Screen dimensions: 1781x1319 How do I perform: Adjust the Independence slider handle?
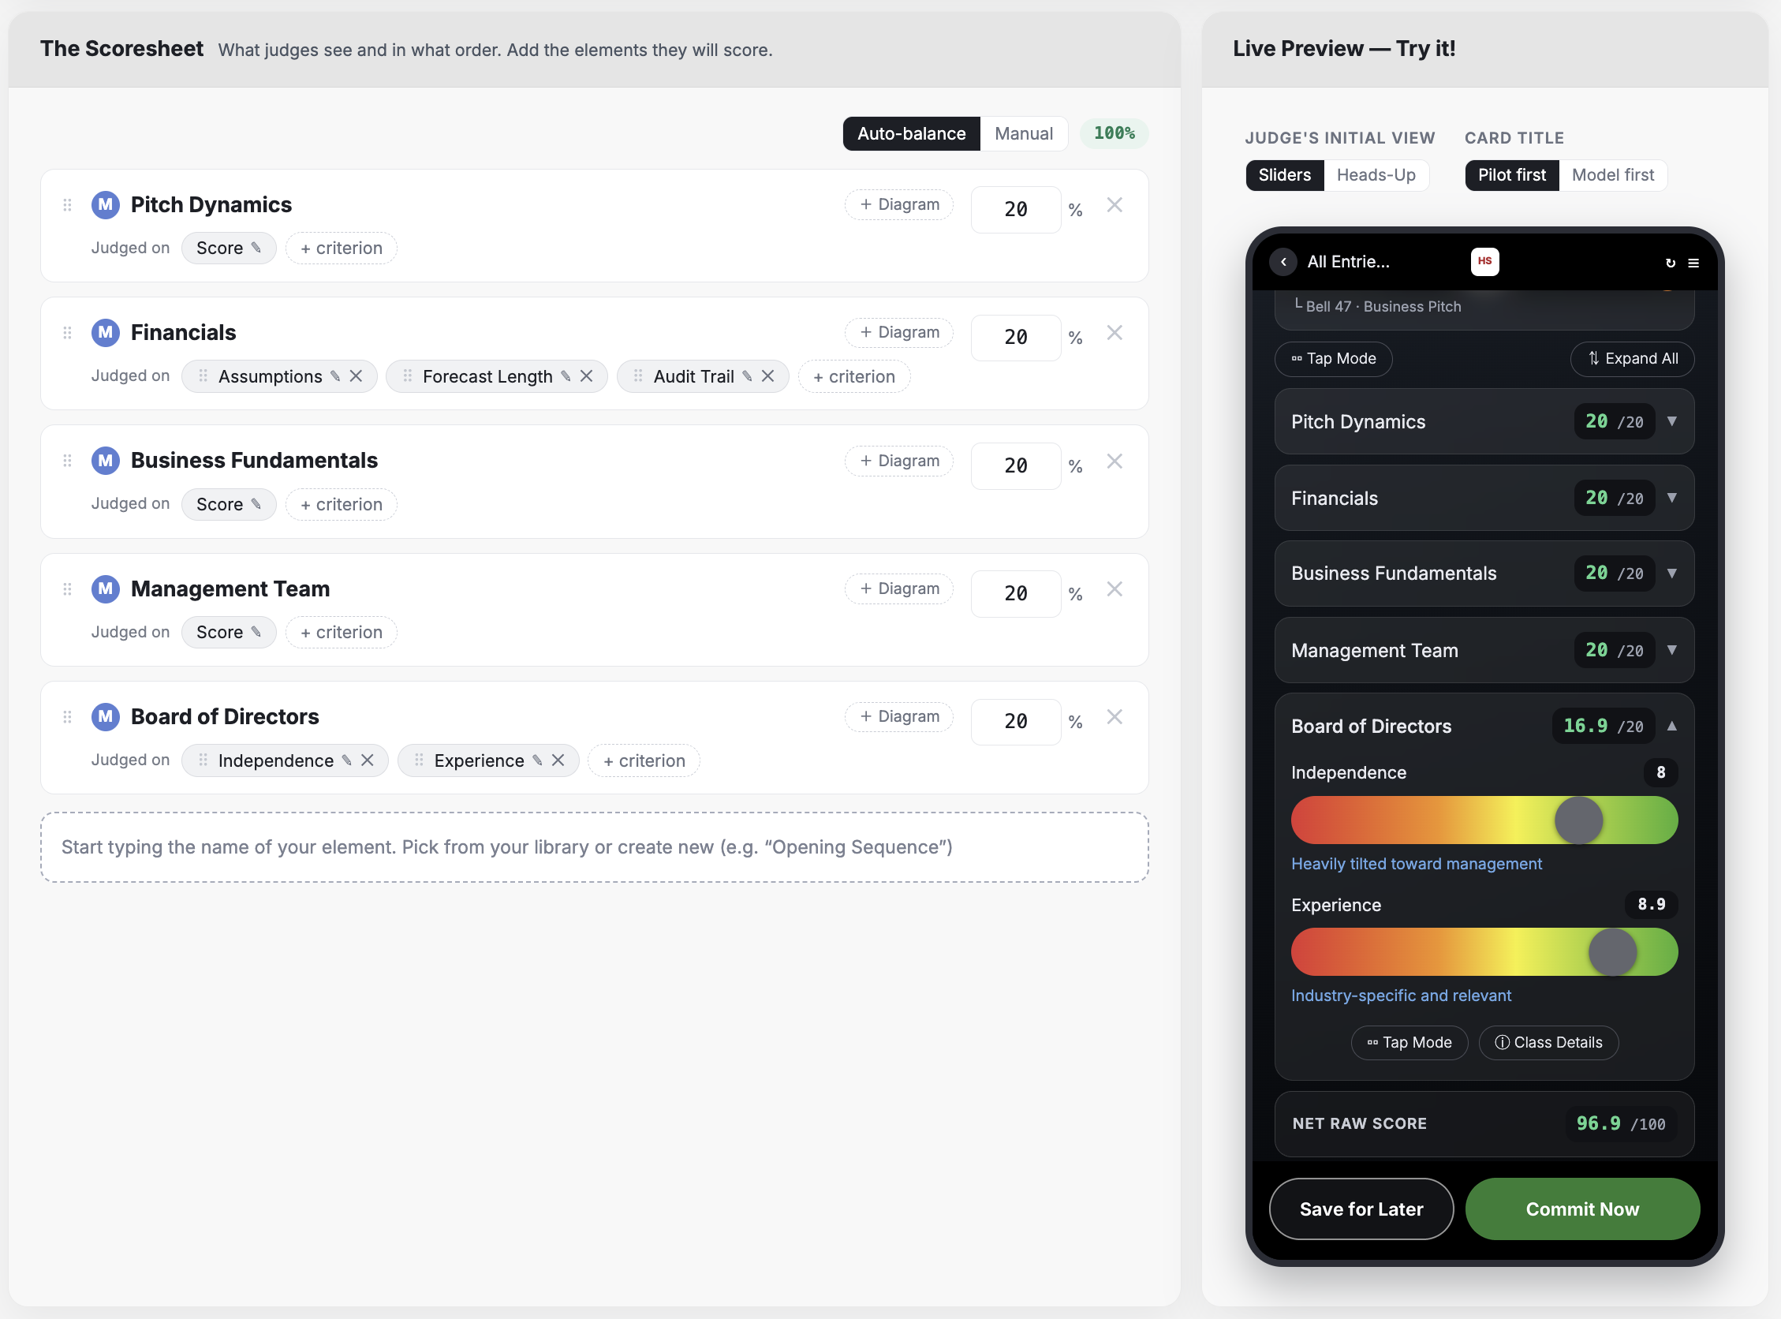pyautogui.click(x=1578, y=820)
